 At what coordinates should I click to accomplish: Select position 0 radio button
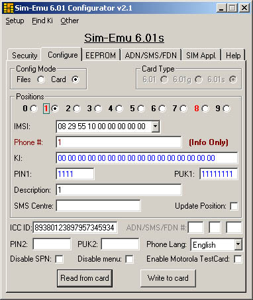pyautogui.click(x=34, y=109)
